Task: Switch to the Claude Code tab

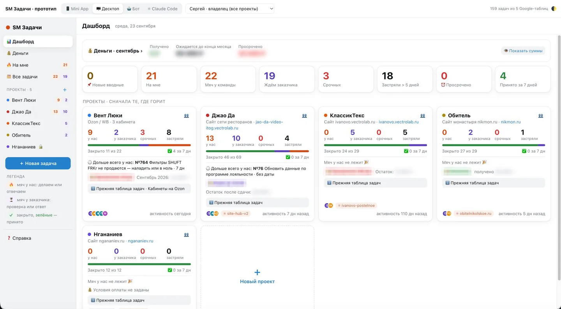Action: tap(162, 9)
